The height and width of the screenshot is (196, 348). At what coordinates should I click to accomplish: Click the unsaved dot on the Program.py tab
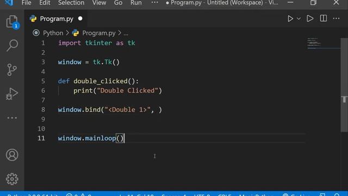[80, 19]
